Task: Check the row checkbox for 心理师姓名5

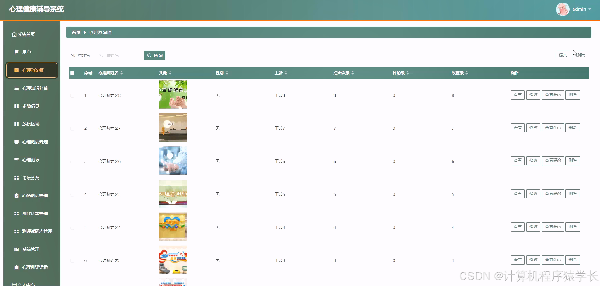Action: [72, 195]
